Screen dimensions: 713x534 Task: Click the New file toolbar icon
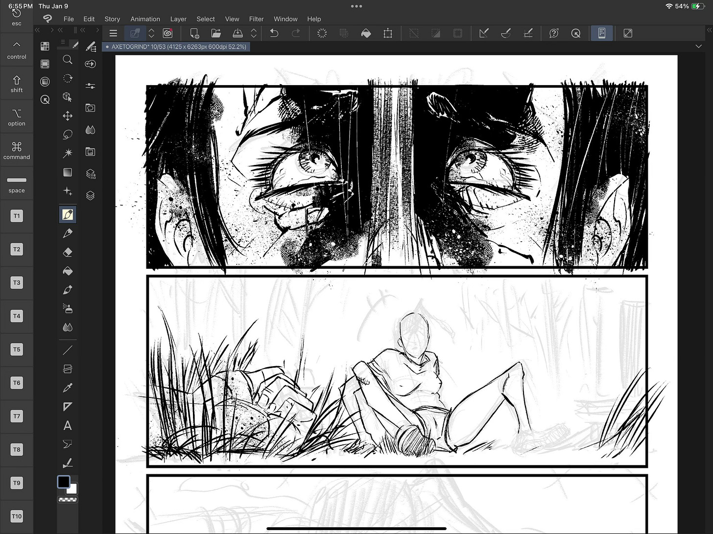194,33
